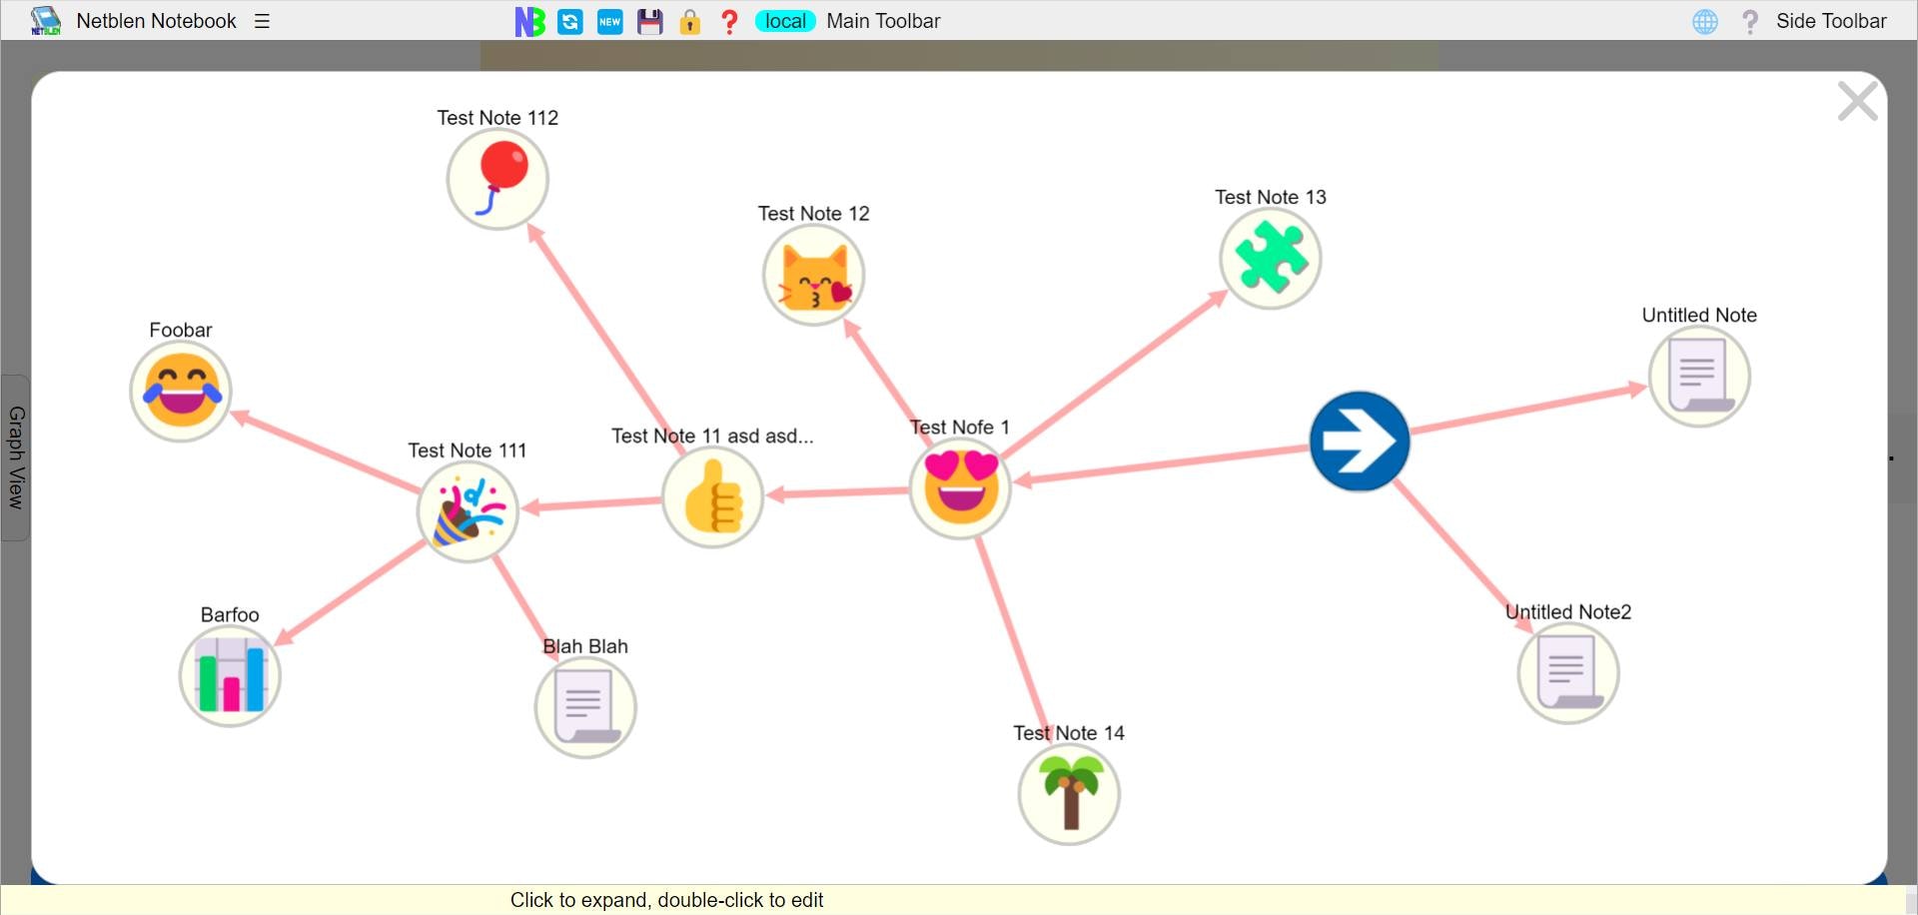Select the Test Note 13 puzzle piece node
Viewport: 1918px width, 915px height.
click(1270, 258)
